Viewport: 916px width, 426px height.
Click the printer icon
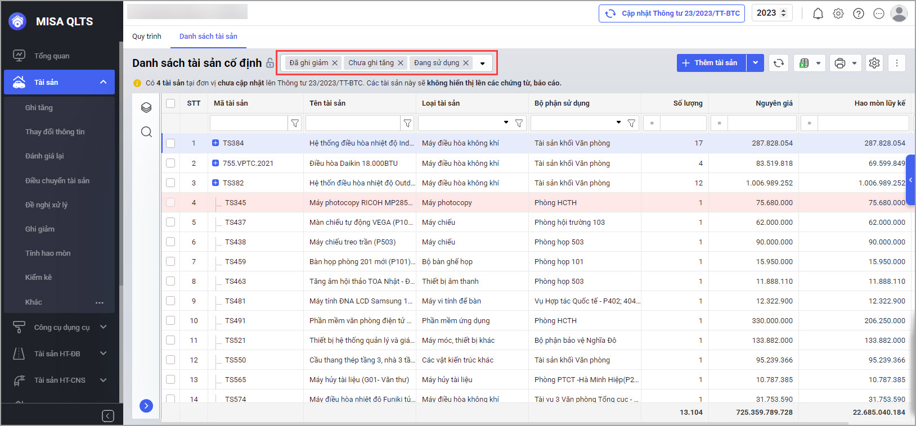pos(839,63)
